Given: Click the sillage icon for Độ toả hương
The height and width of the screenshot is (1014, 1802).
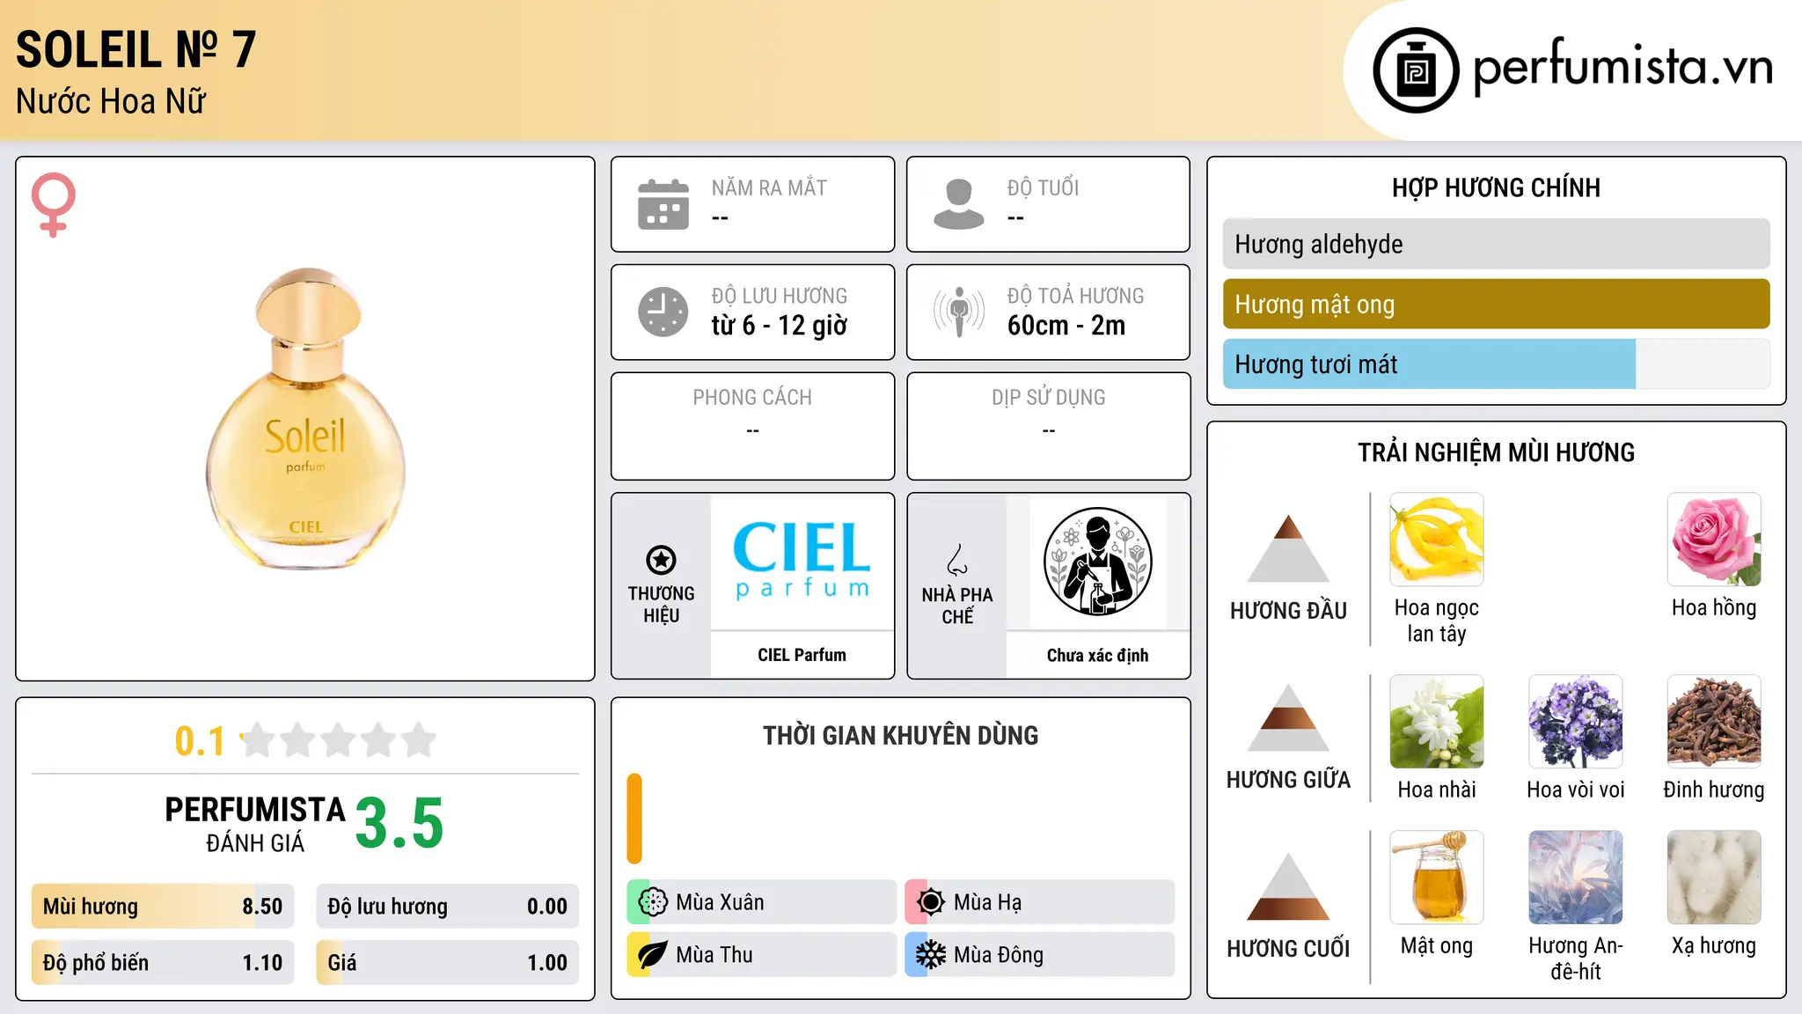Looking at the screenshot, I should click(x=959, y=312).
